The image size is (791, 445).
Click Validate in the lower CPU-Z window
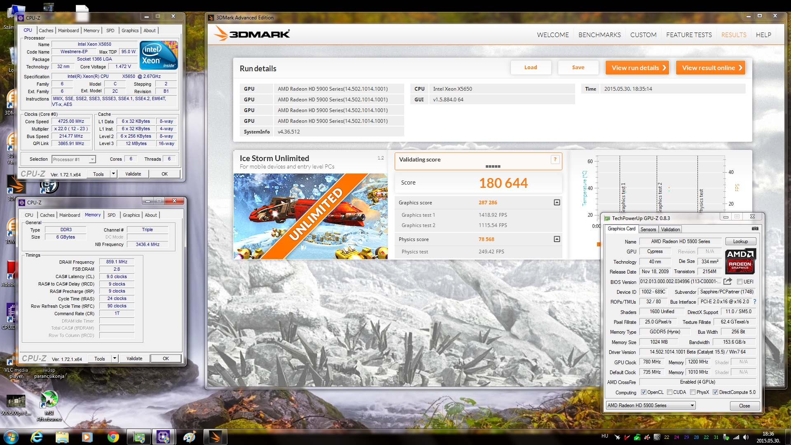click(134, 358)
